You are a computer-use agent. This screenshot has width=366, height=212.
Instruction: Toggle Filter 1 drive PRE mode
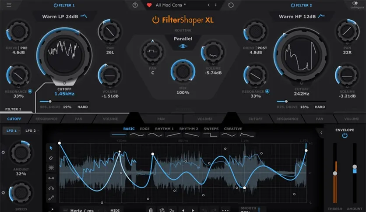coord(24,48)
